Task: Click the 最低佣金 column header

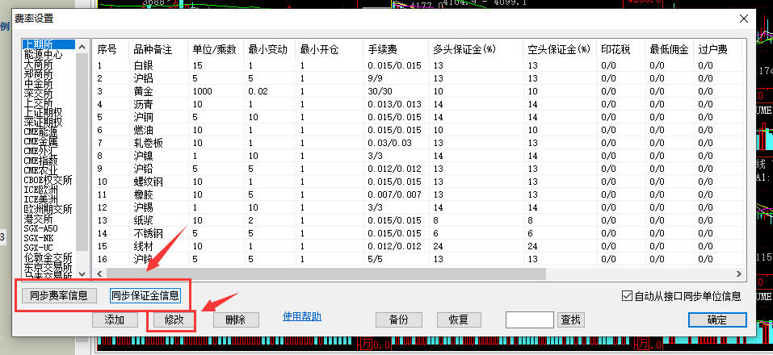Action: (670, 49)
